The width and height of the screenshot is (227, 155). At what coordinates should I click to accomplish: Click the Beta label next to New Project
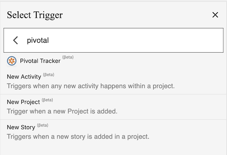pyautogui.click(x=47, y=100)
